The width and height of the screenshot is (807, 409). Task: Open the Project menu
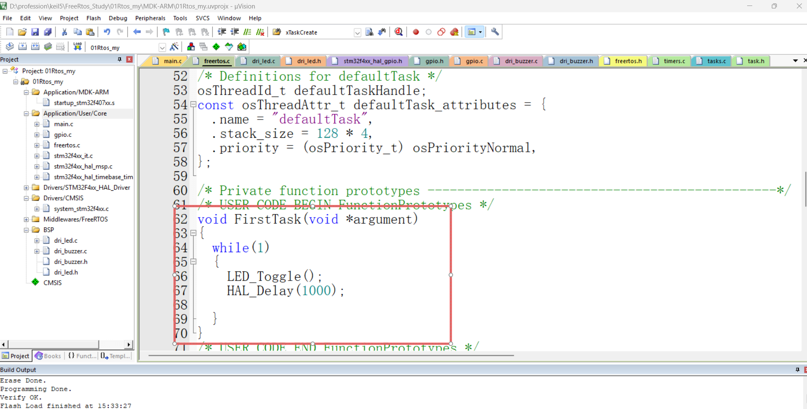pyautogui.click(x=69, y=18)
